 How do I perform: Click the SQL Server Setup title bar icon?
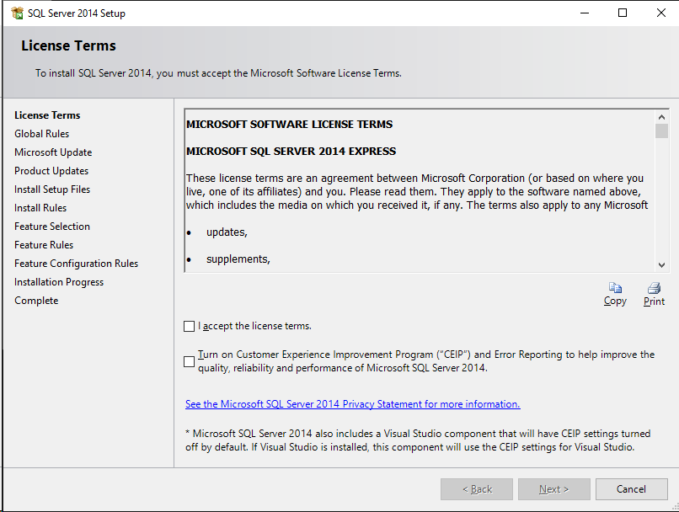18,13
